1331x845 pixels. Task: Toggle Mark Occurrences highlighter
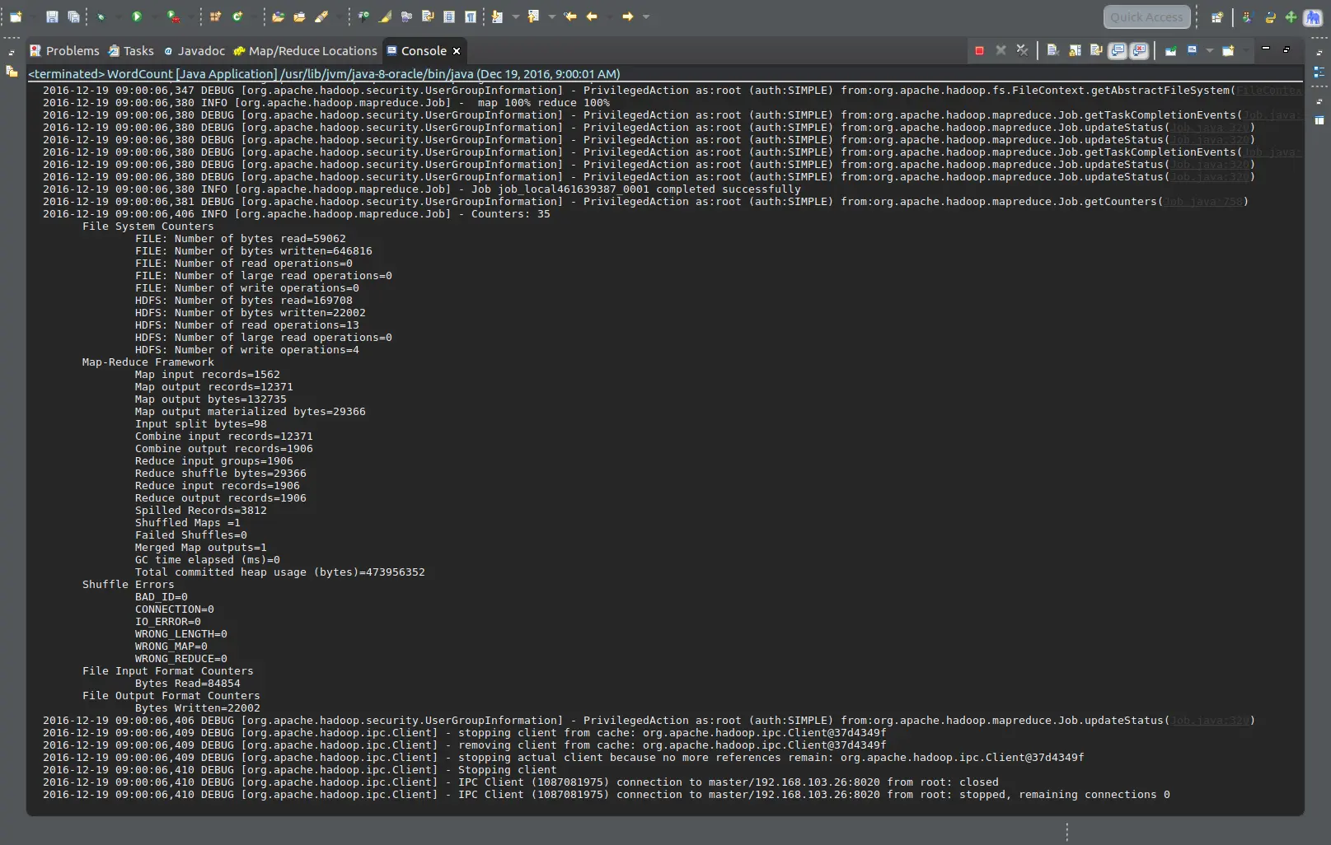385,16
